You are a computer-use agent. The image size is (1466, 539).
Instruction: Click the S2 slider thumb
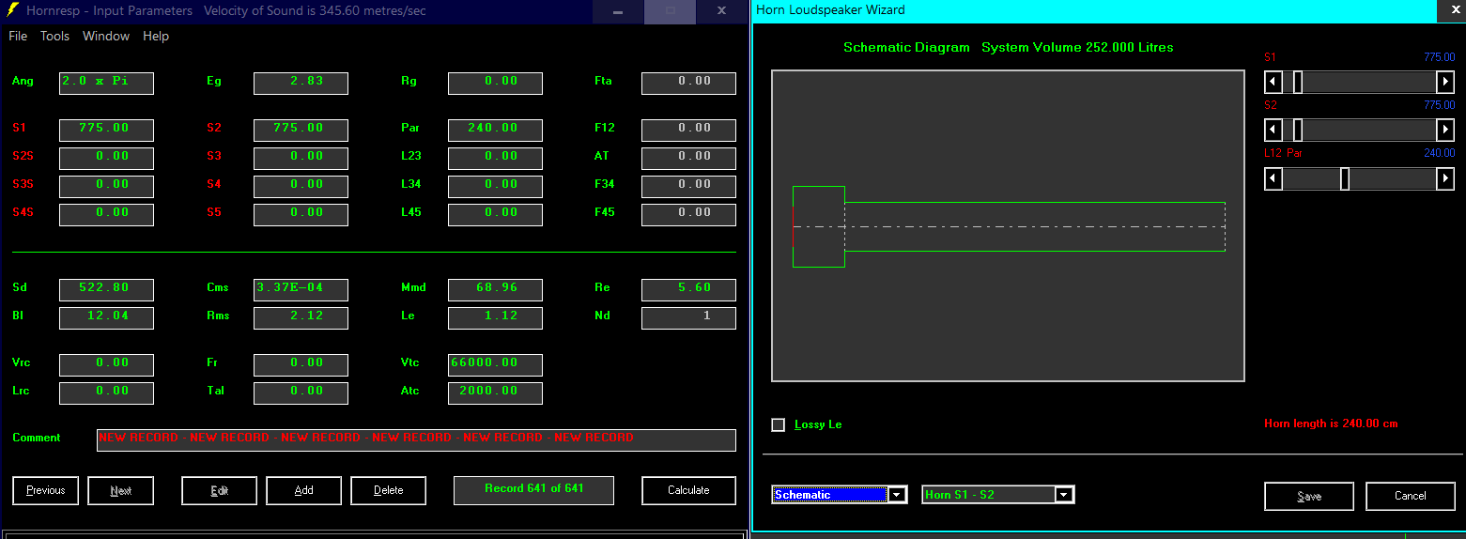click(x=1298, y=130)
